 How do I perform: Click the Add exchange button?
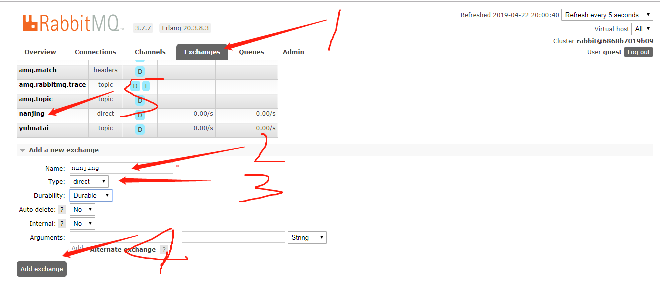[42, 269]
